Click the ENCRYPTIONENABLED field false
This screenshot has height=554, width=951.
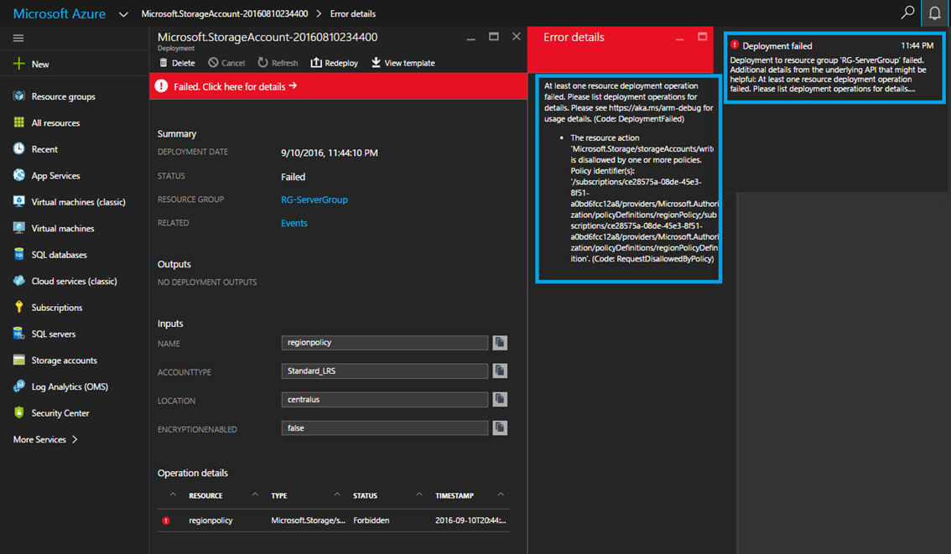click(385, 428)
